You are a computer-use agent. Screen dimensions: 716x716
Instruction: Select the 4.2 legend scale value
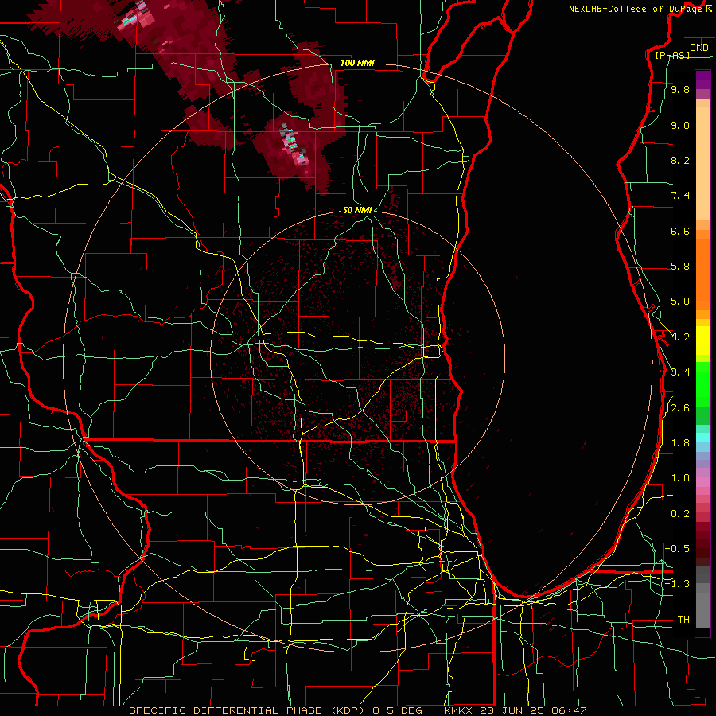click(x=680, y=337)
